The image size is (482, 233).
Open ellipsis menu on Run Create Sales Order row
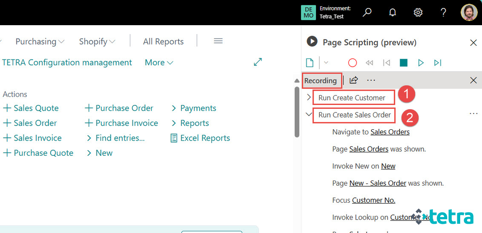point(474,114)
